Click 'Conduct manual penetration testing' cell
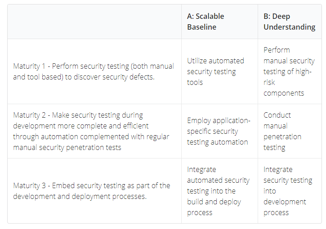Screen dimensions: 326x229 coord(290,131)
